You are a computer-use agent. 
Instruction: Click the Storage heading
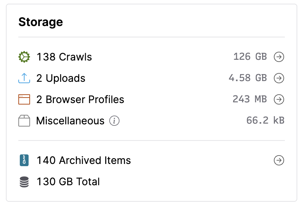(x=41, y=22)
